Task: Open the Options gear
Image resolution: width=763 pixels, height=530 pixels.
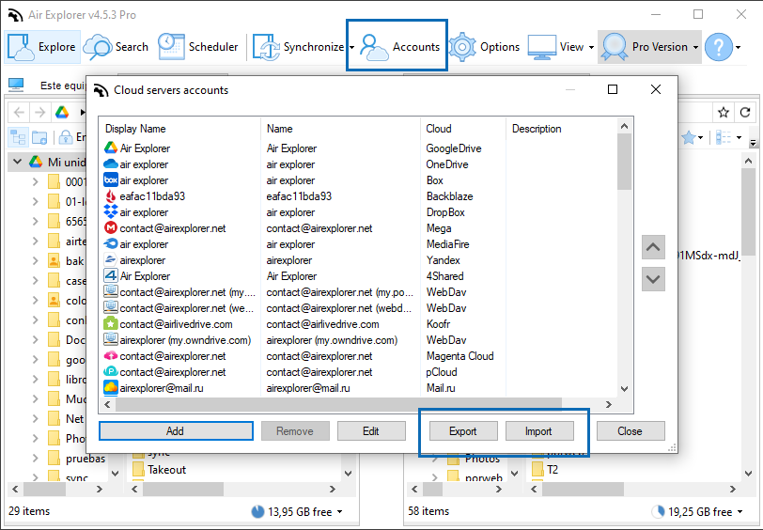Action: click(484, 47)
